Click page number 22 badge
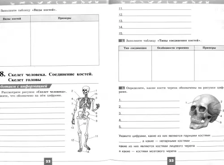Screen dimensions: 224x165 click(x=48, y=161)
